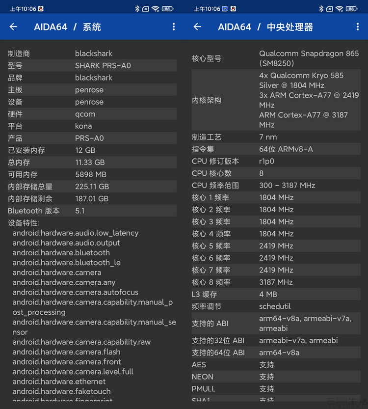
Task: Tap the AIDA64 / 系统 title
Action: pos(68,27)
